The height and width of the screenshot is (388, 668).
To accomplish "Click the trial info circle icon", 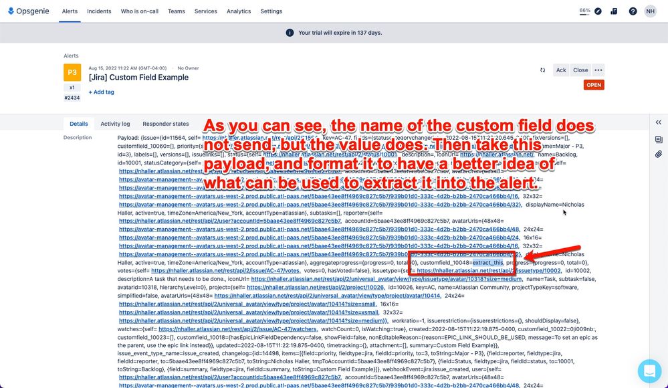I will (290, 33).
